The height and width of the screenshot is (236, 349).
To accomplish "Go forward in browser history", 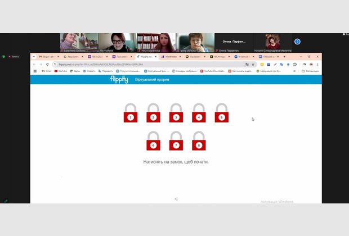I will [41, 65].
